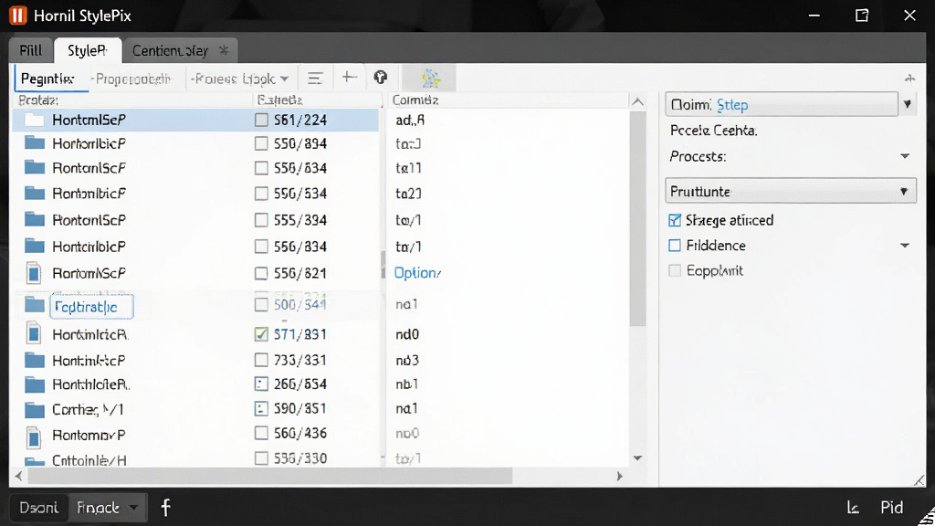Click the Step link in combo box

point(732,105)
